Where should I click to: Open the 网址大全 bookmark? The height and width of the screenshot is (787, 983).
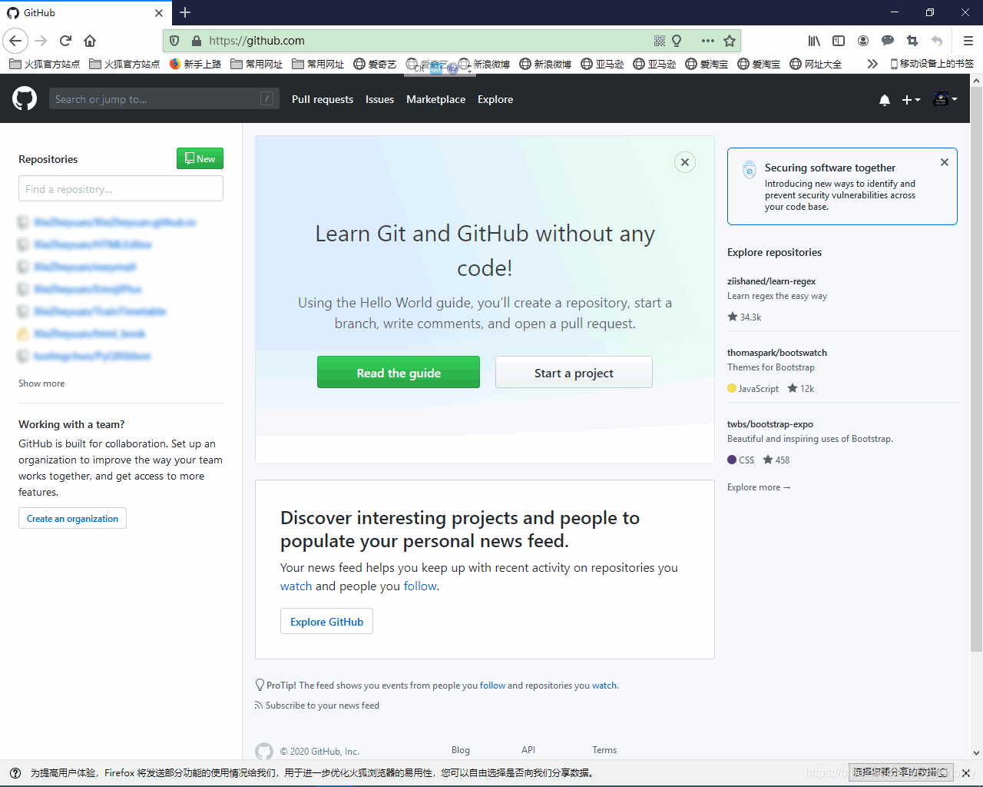pyautogui.click(x=816, y=64)
